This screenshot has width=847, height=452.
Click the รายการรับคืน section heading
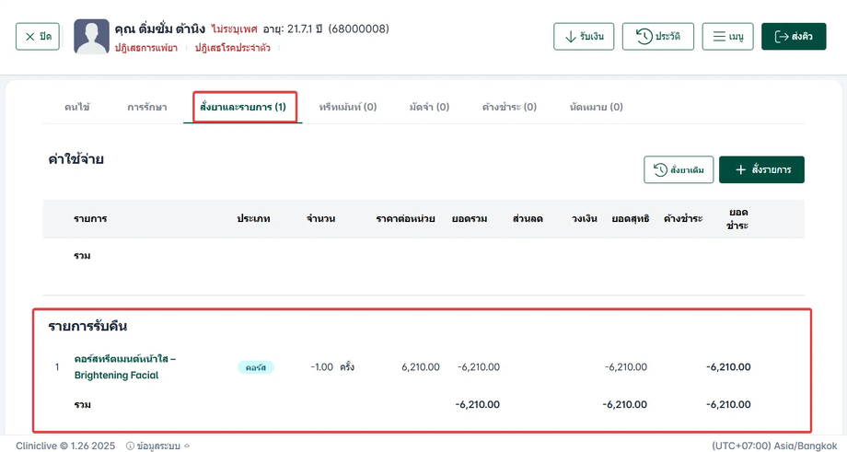click(87, 326)
